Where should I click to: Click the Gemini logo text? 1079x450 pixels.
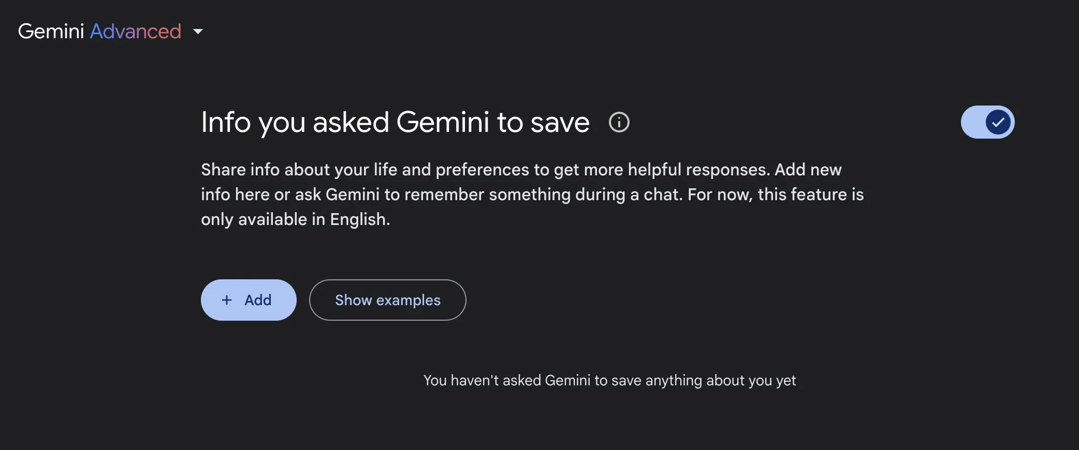point(51,32)
